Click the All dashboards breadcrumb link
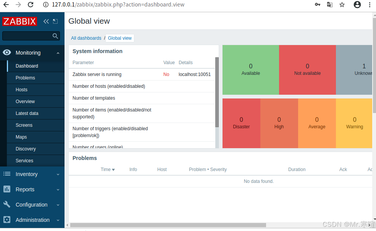The image size is (376, 231). (x=86, y=38)
